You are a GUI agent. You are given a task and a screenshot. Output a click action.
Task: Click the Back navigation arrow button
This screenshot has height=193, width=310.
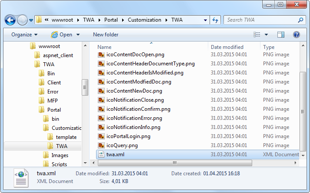pos(10,20)
